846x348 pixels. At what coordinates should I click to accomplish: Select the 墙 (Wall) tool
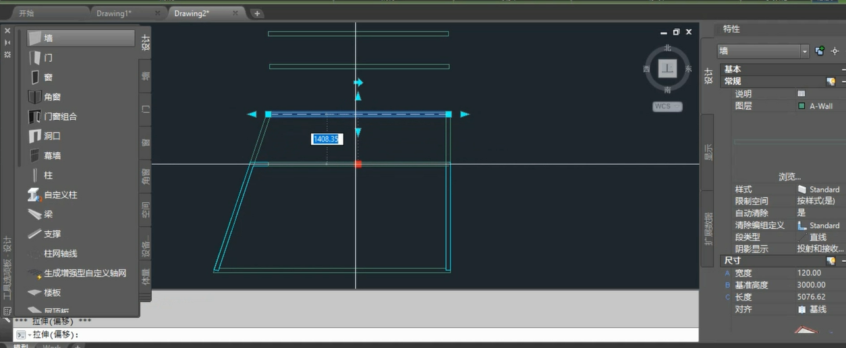[x=81, y=38]
